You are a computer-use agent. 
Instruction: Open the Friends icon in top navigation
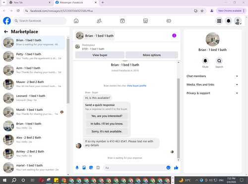click(x=99, y=21)
